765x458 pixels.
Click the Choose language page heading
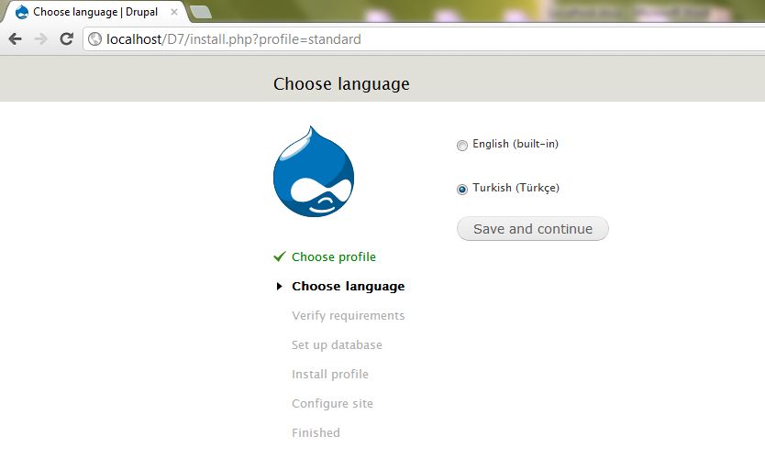(341, 83)
